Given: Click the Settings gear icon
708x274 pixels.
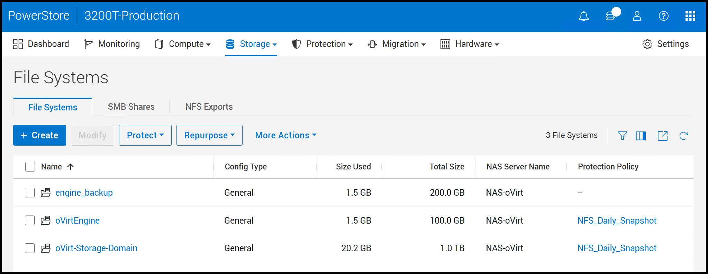Looking at the screenshot, I should [x=647, y=44].
